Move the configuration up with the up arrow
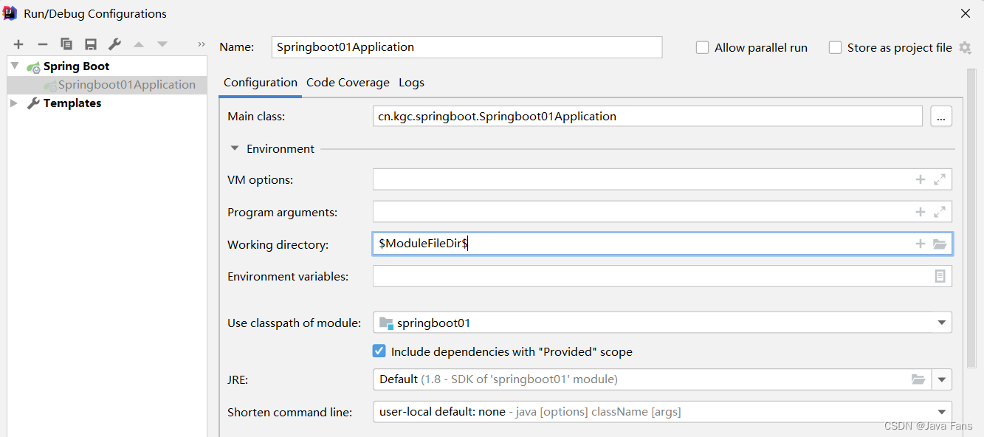984x437 pixels. coord(139,44)
